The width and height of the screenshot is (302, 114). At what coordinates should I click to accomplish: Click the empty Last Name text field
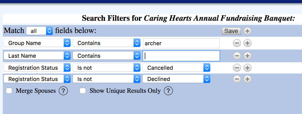(x=181, y=56)
